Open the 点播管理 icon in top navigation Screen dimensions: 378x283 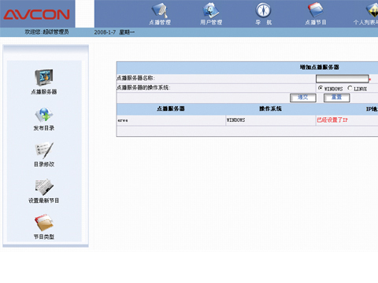pos(160,11)
